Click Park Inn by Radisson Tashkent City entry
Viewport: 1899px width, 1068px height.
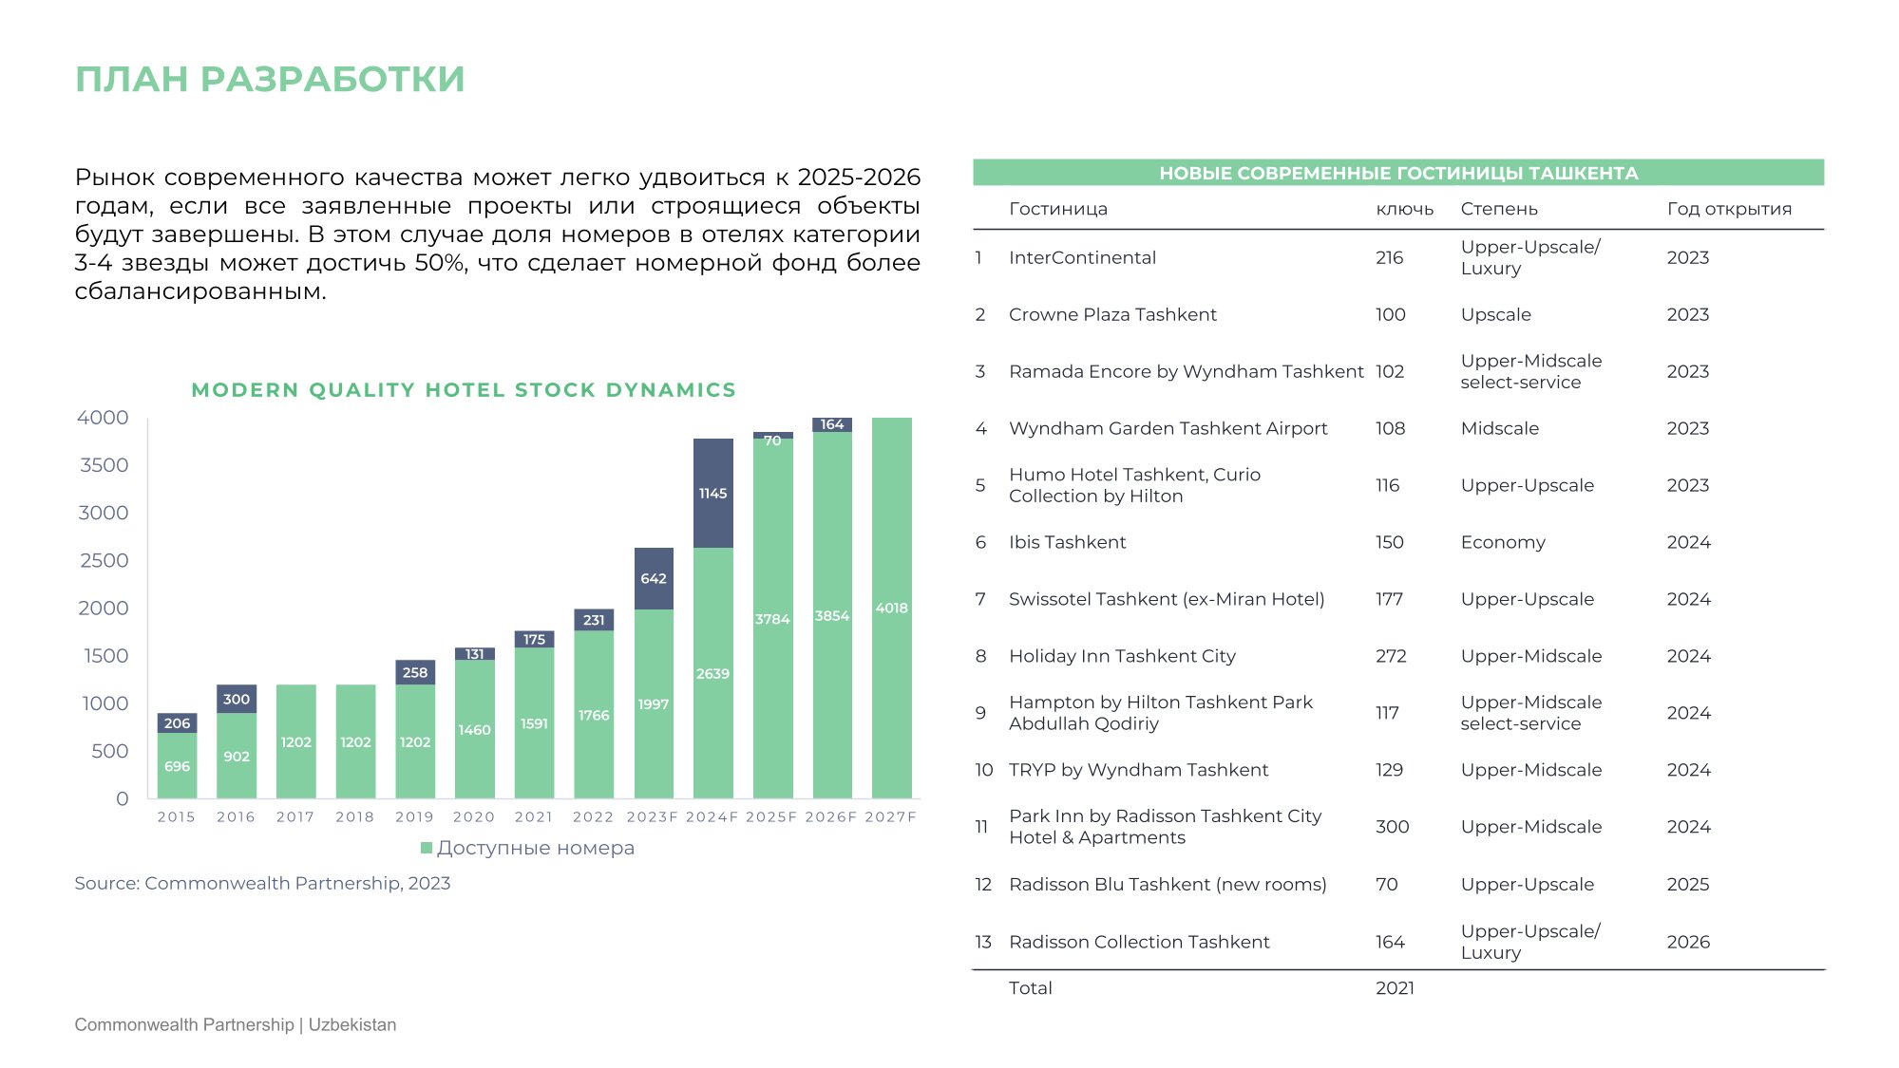coord(1166,827)
